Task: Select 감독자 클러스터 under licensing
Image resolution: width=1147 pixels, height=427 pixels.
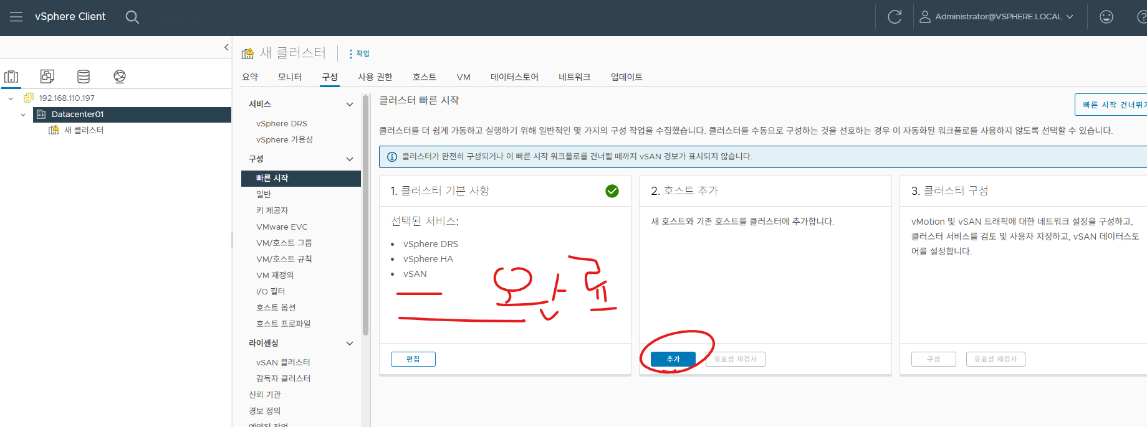Action: (x=284, y=379)
